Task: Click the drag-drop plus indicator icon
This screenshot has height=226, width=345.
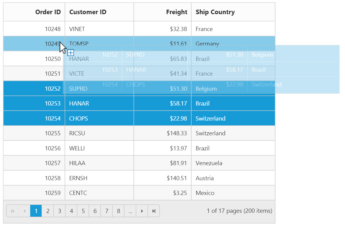Action: (x=70, y=53)
